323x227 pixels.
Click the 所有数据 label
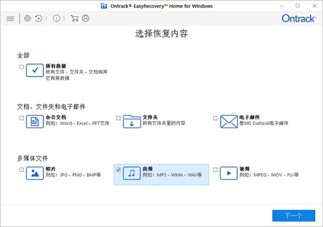click(x=56, y=66)
